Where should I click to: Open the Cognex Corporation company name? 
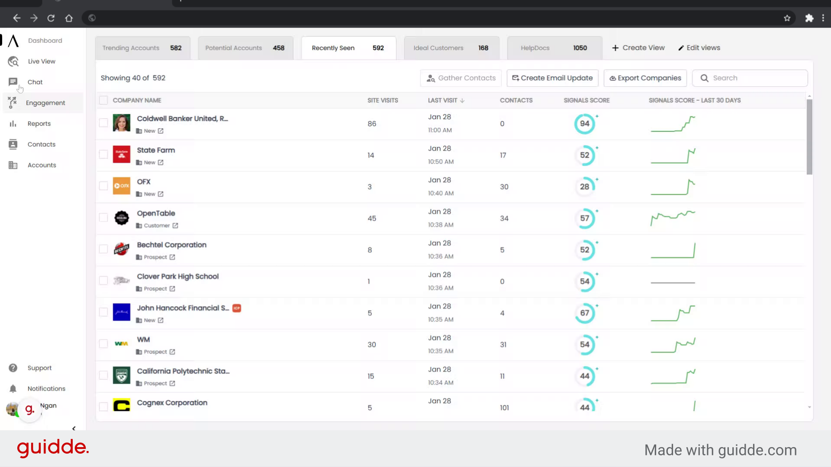[x=172, y=403]
